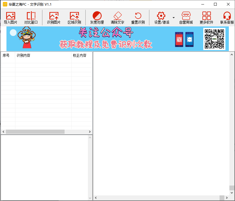Start 识别图片 image recognition
The width and height of the screenshot is (235, 201).
tap(54, 16)
